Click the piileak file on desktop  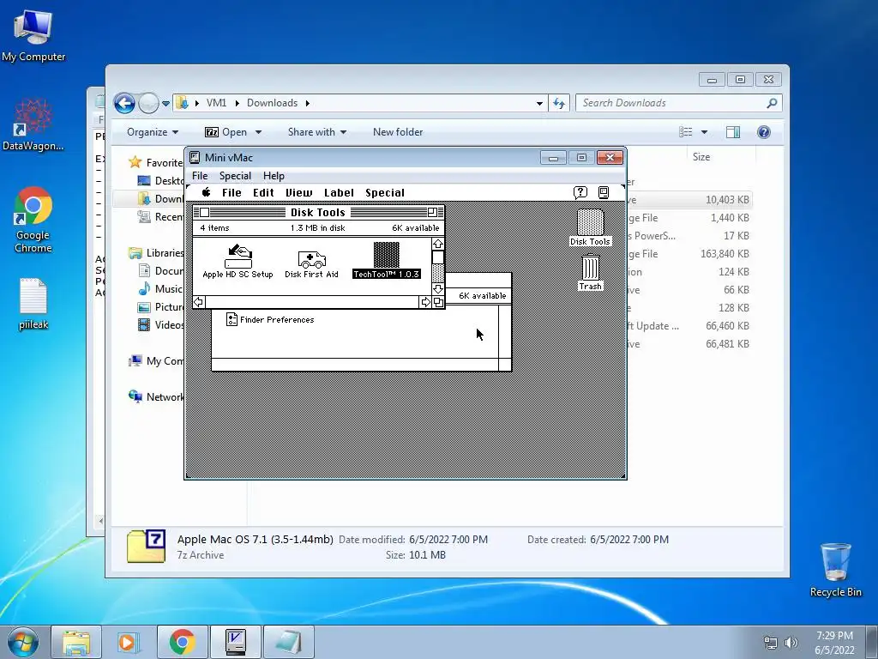33,304
